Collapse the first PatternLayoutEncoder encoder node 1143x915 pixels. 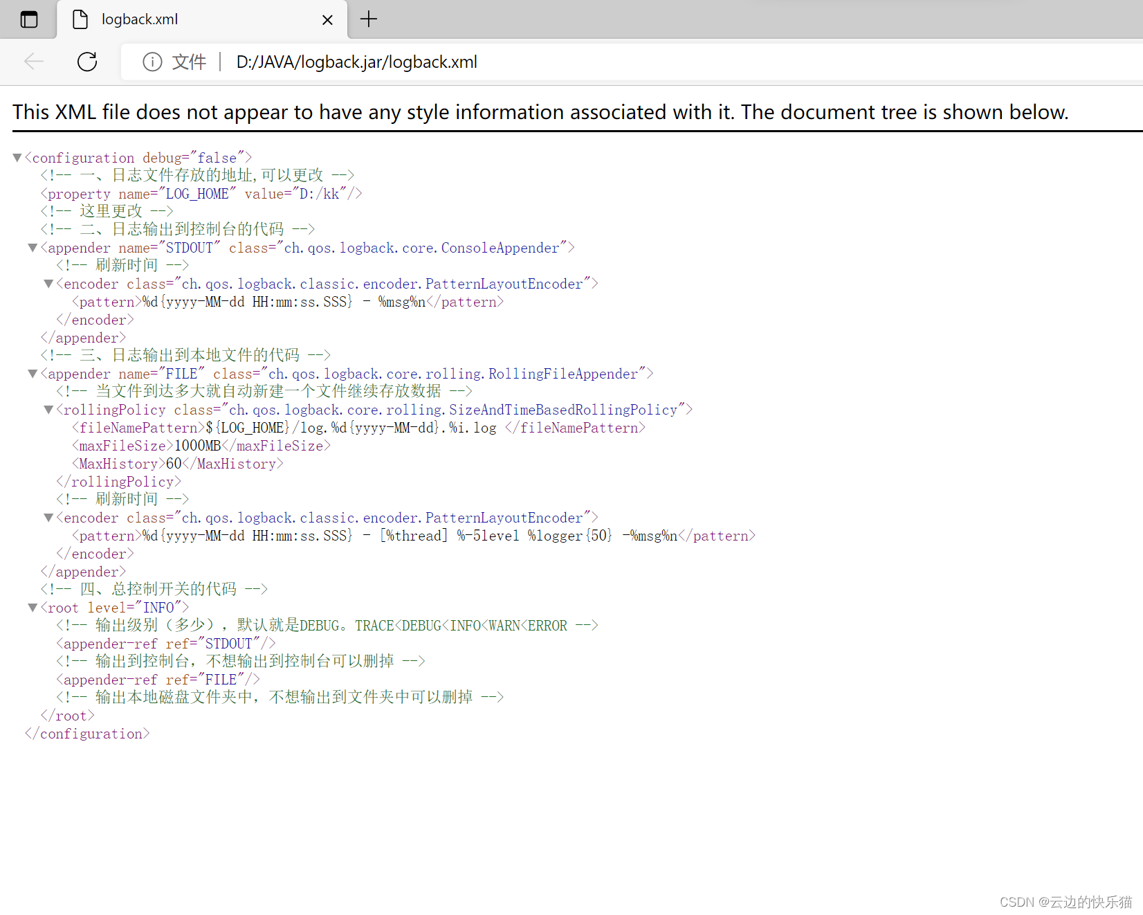(47, 283)
